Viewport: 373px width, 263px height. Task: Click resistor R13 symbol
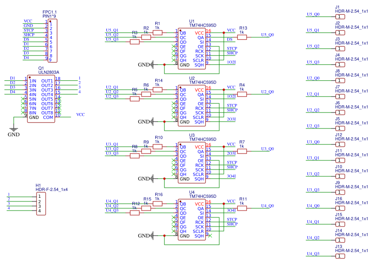coord(242,37)
